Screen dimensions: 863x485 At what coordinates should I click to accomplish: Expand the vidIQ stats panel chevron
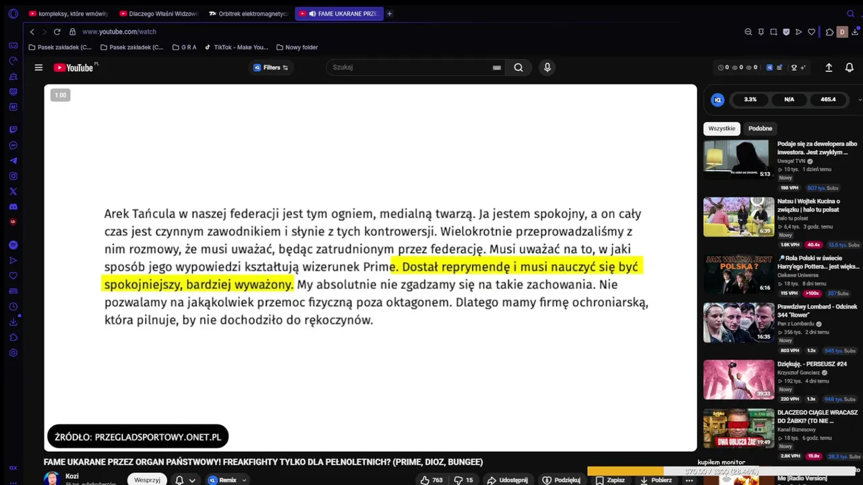coord(860,100)
